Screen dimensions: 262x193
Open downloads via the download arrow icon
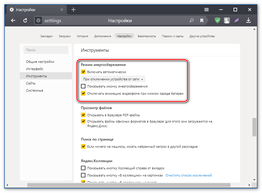coord(248,21)
